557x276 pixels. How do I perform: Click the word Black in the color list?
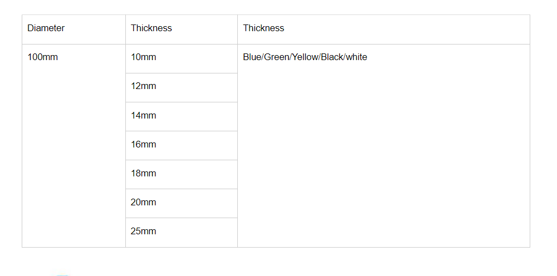coord(332,57)
